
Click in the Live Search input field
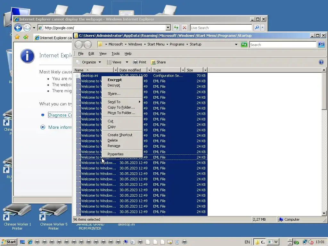[x=221, y=28]
